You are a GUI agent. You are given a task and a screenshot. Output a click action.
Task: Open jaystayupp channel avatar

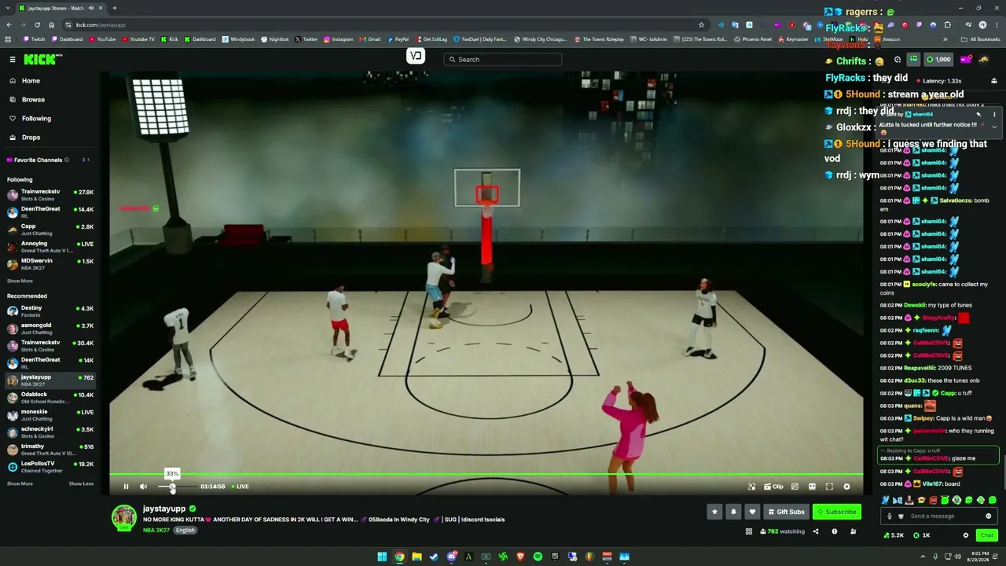124,518
